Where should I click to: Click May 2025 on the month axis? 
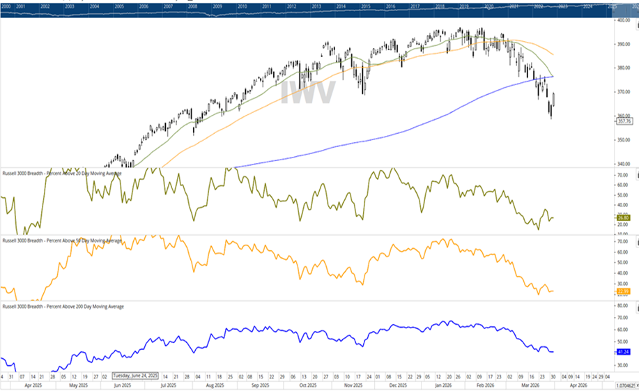pyautogui.click(x=78, y=385)
